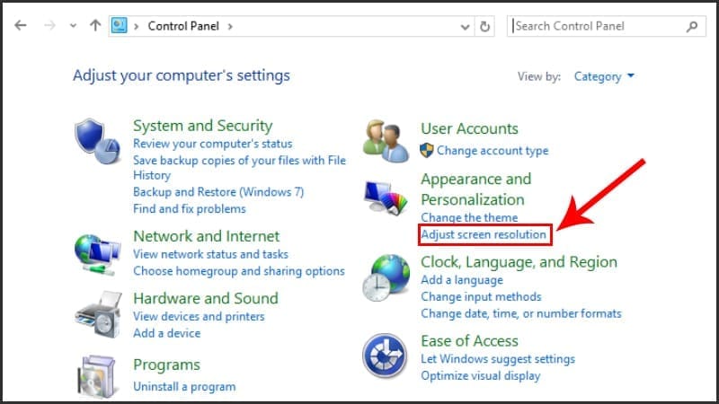The width and height of the screenshot is (719, 404).
Task: Go up one folder level
Action: click(x=95, y=25)
